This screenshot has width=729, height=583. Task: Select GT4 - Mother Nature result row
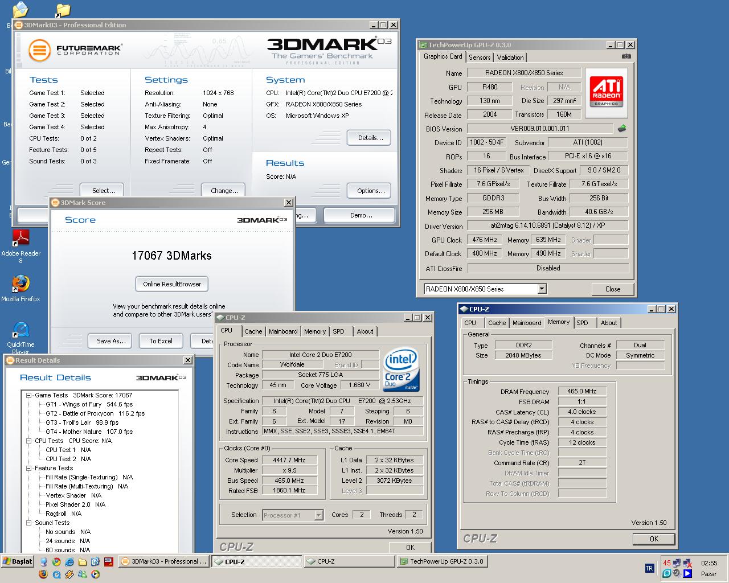(x=89, y=432)
